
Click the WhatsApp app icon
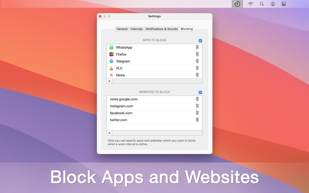click(x=111, y=47)
